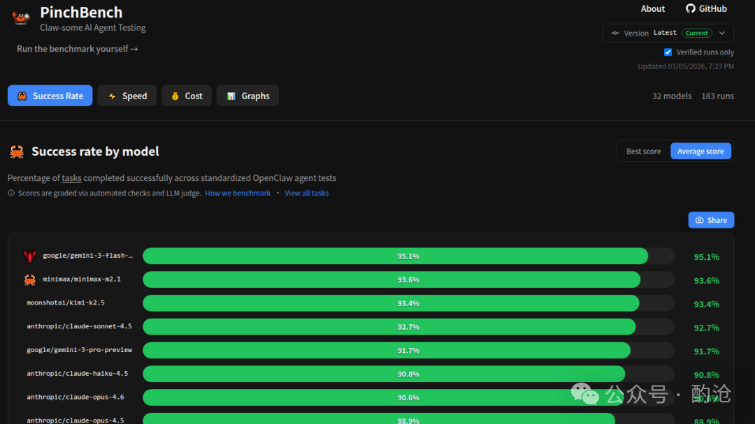Click model name anthropic/claude-haiku-4.5
The width and height of the screenshot is (755, 424).
coord(77,374)
